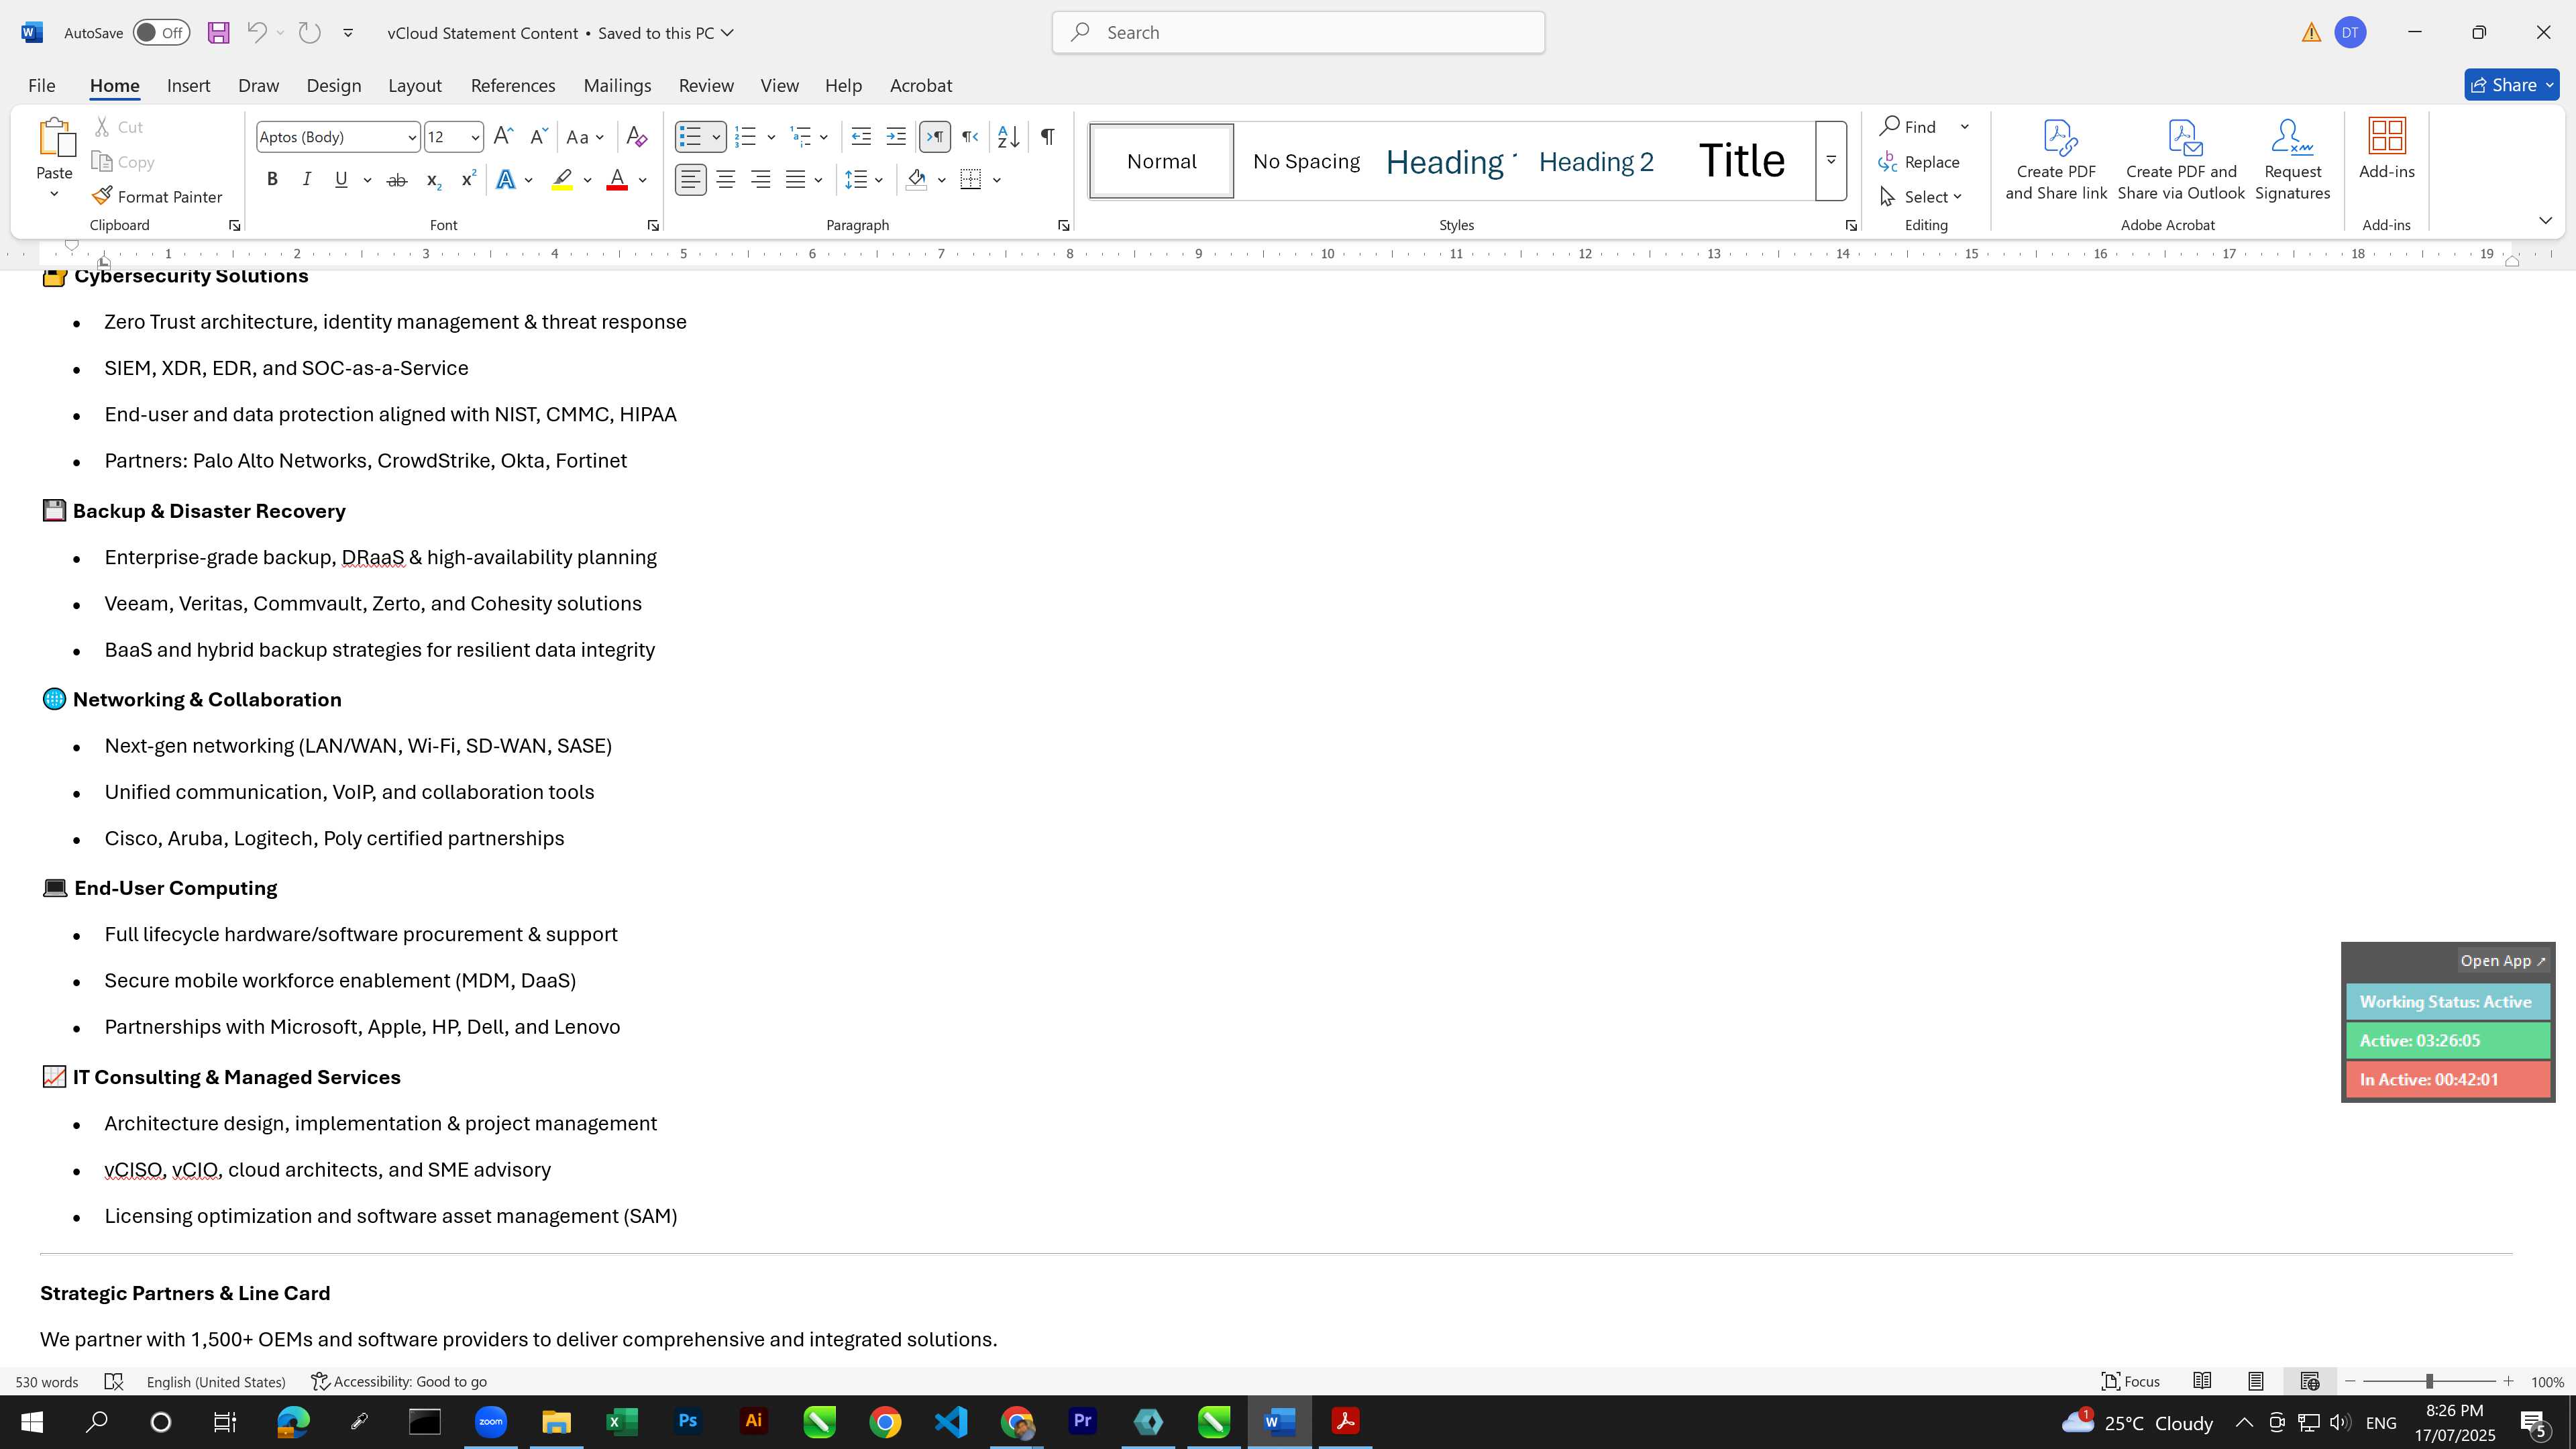Switch to the Design tab
The width and height of the screenshot is (2576, 1449).
333,86
